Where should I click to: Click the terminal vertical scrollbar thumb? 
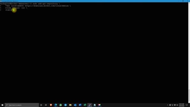click(x=189, y=95)
